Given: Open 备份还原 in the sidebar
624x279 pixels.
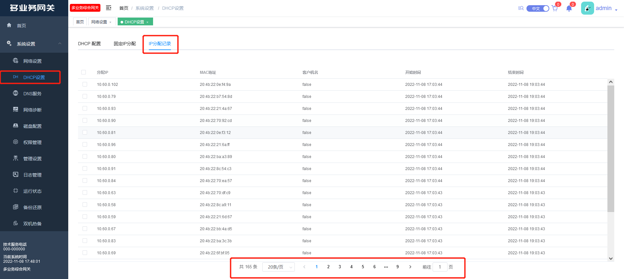Looking at the screenshot, I should (x=32, y=207).
